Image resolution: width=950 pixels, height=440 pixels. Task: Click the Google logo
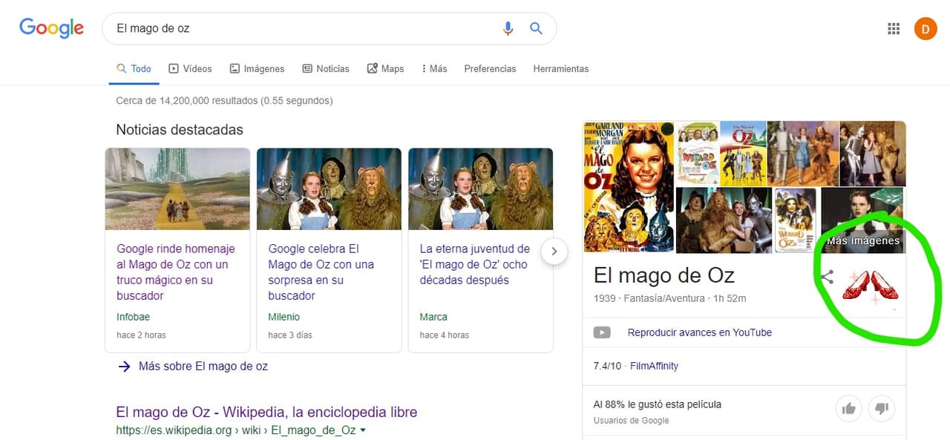(51, 28)
